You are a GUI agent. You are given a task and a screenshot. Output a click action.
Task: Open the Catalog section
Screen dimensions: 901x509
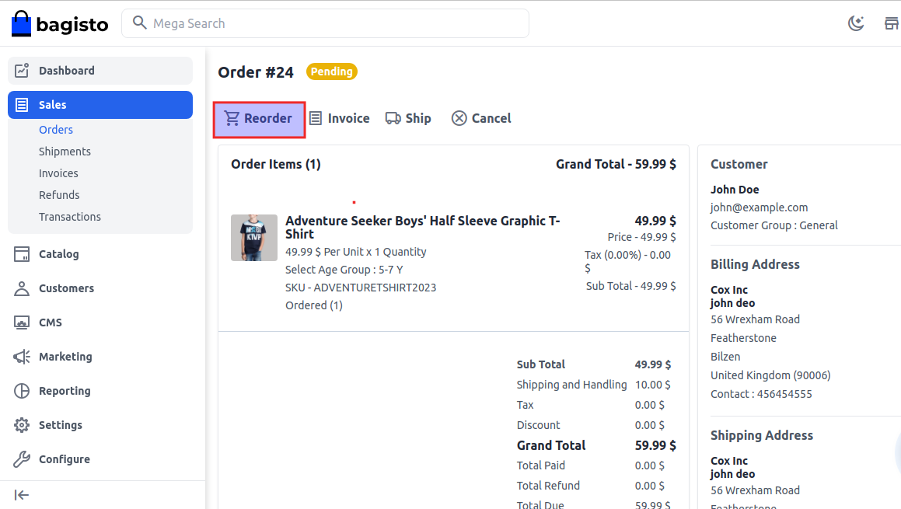[x=58, y=254]
